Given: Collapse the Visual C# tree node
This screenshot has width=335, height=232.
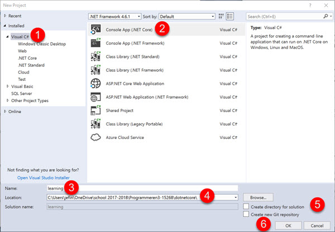Looking at the screenshot, I should (7, 37).
